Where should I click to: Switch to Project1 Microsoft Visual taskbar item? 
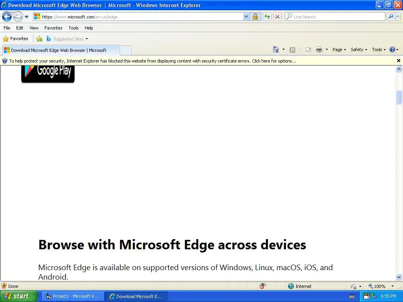pos(73,296)
